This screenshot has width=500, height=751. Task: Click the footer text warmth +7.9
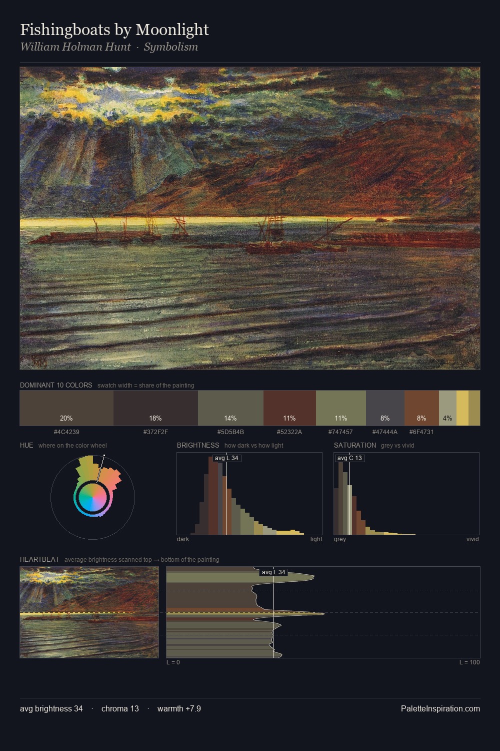coord(179,708)
